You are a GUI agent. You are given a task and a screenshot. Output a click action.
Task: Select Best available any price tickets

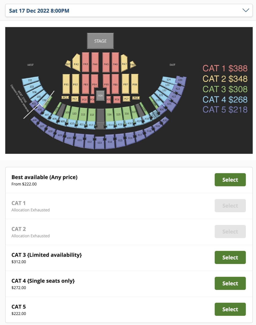pyautogui.click(x=230, y=180)
